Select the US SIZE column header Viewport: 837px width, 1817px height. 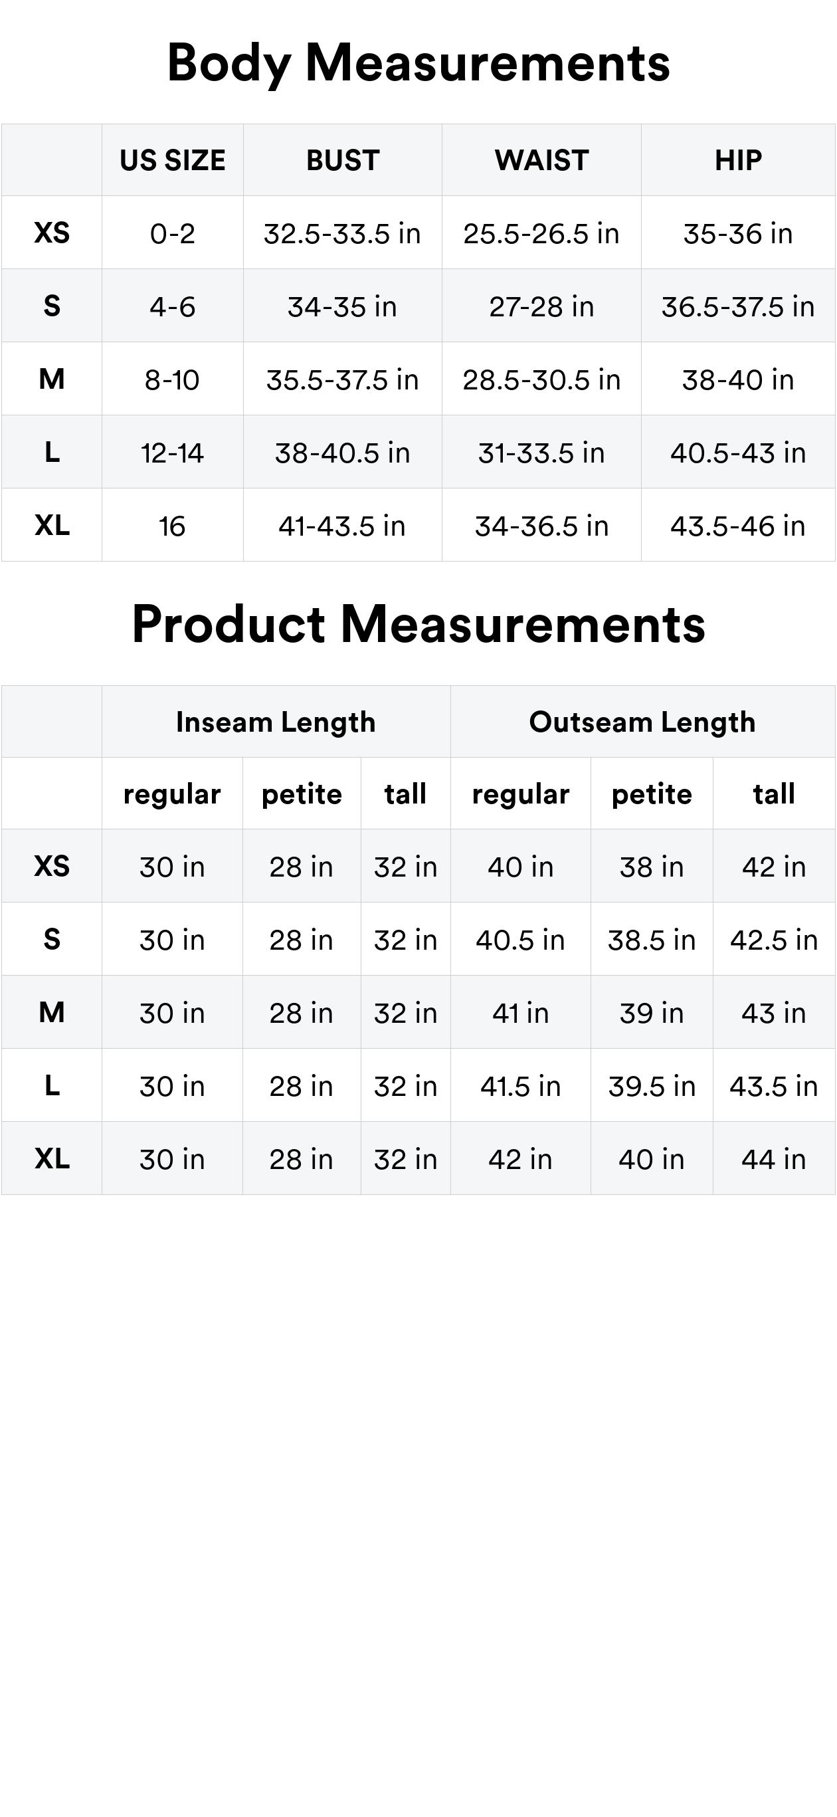click(x=172, y=161)
